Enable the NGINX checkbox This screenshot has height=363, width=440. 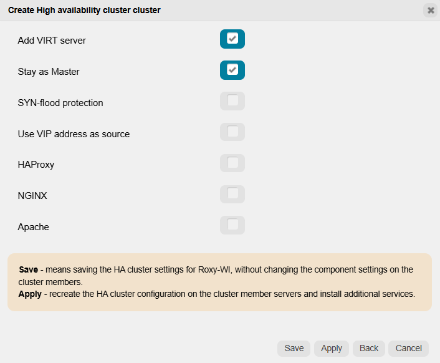(232, 195)
